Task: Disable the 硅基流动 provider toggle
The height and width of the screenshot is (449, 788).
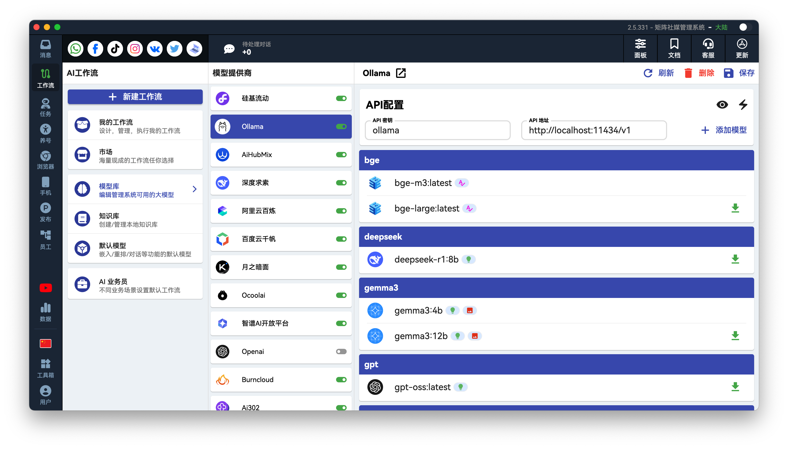Action: 341,98
